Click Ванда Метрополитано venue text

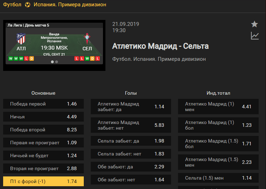[x=54, y=37]
